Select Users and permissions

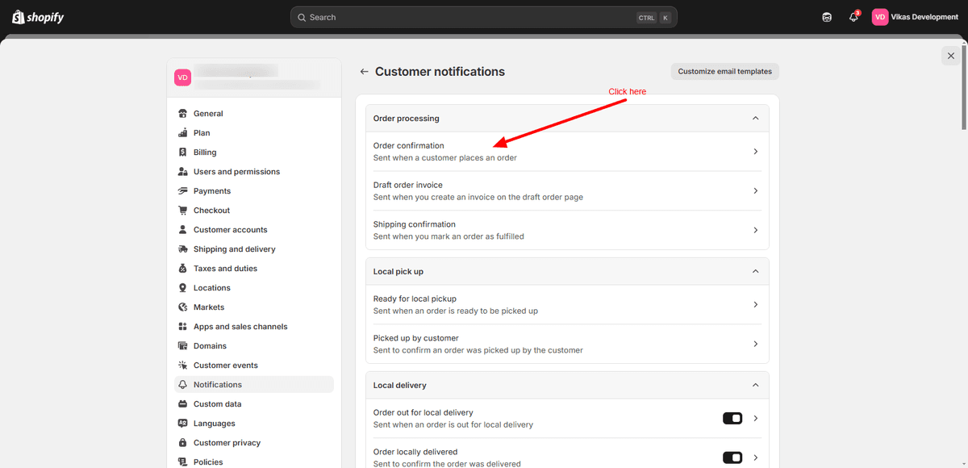[254, 172]
